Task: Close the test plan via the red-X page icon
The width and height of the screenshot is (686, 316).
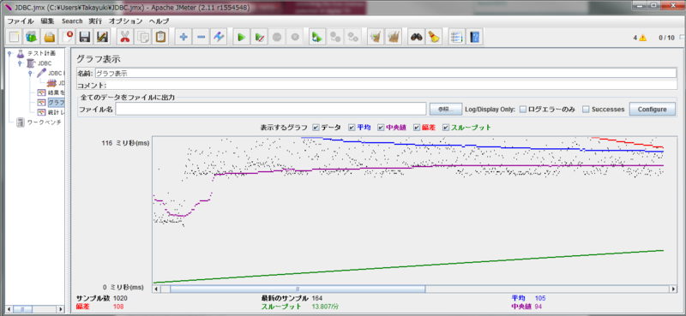Action: coord(67,37)
